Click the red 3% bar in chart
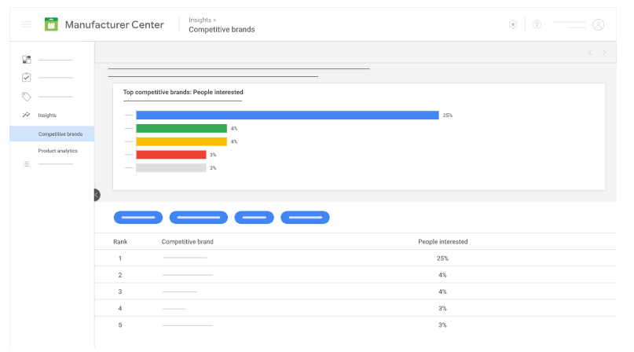This screenshot has height=352, width=634. point(171,155)
